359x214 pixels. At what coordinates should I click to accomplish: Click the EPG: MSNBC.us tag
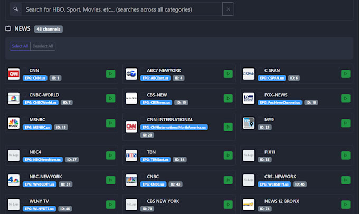point(37,127)
